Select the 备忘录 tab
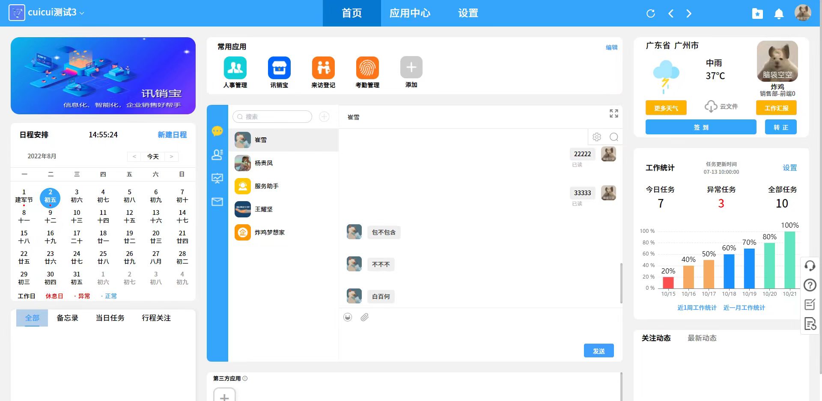The image size is (822, 401). pyautogui.click(x=67, y=318)
